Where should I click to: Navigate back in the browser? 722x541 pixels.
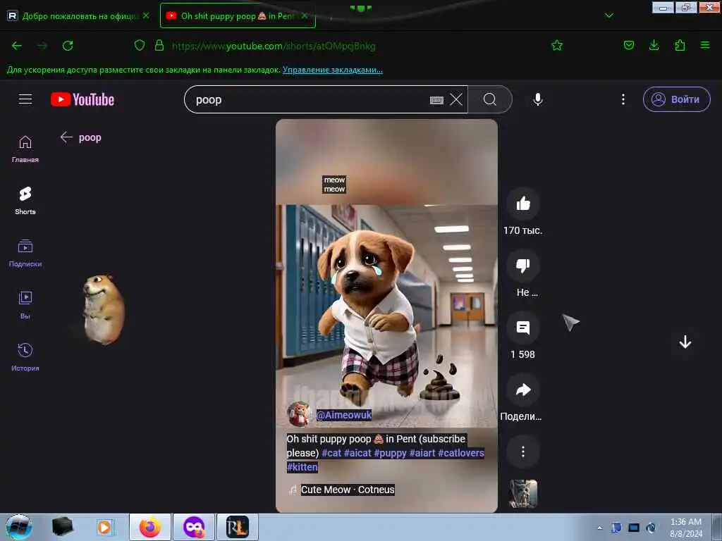(x=17, y=46)
